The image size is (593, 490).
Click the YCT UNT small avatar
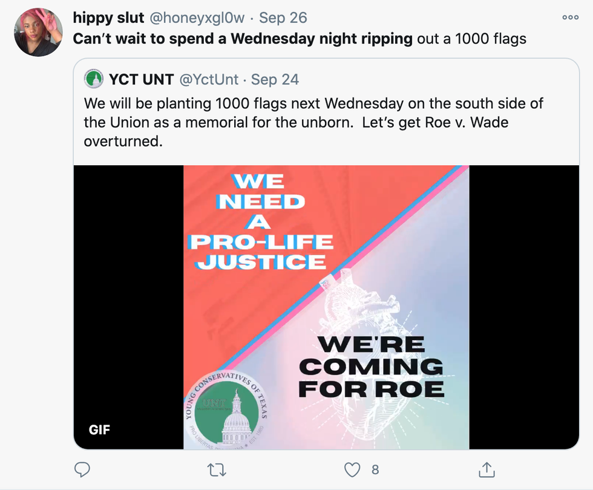coord(94,79)
